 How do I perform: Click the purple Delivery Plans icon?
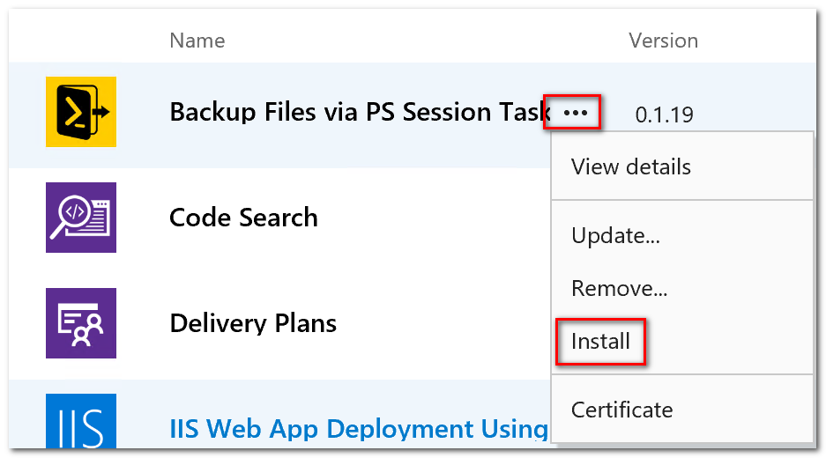[x=81, y=323]
